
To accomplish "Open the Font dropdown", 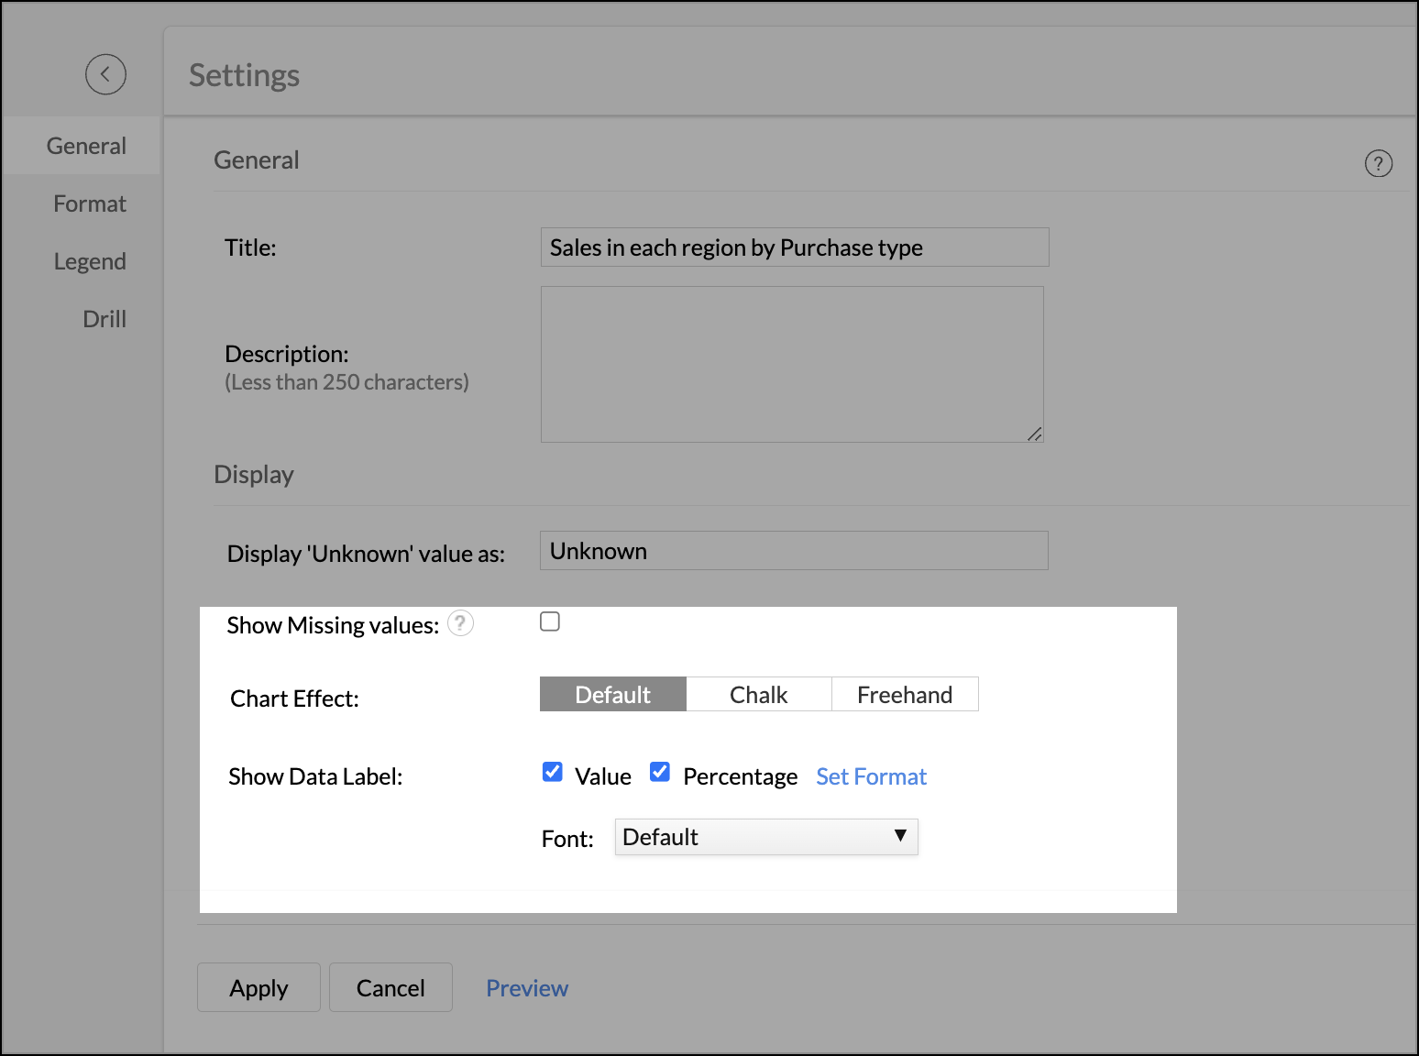I will pyautogui.click(x=765, y=836).
